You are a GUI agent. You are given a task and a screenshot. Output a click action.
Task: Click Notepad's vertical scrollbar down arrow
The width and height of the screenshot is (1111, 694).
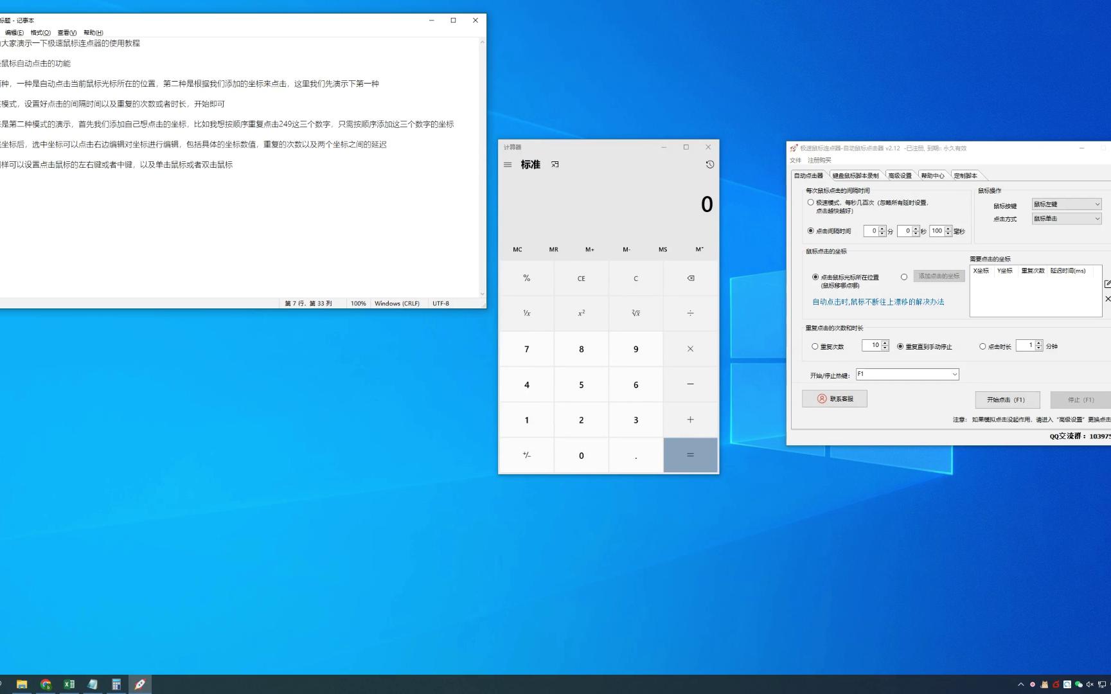pos(482,294)
